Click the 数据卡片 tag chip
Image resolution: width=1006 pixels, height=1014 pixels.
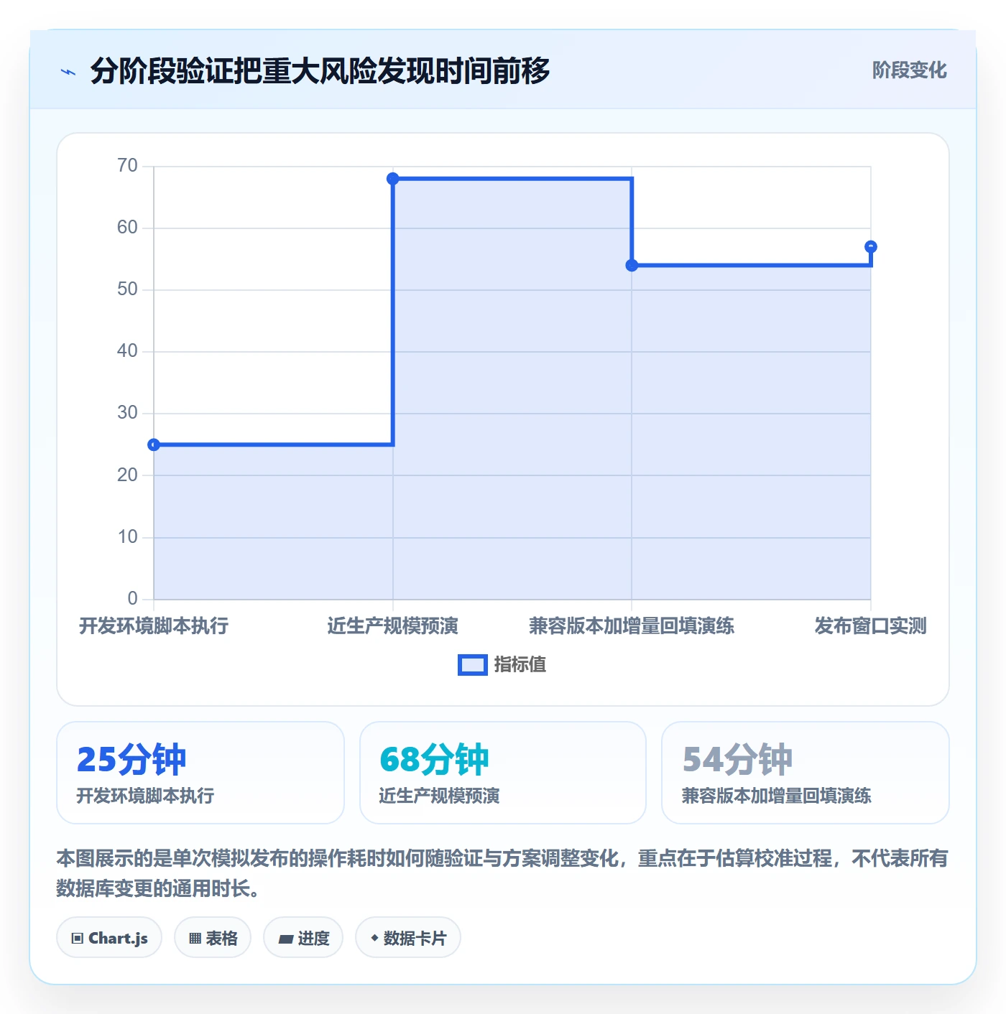tap(408, 937)
